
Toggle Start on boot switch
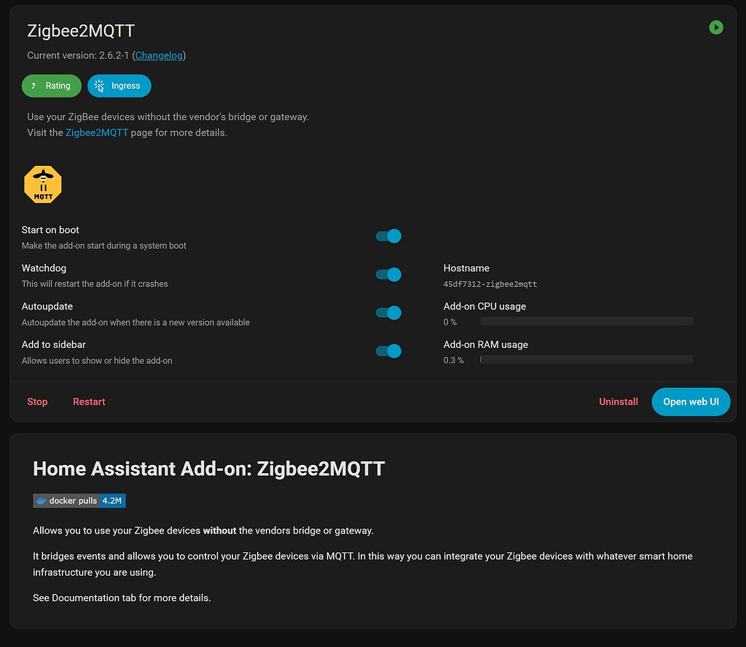(x=388, y=237)
